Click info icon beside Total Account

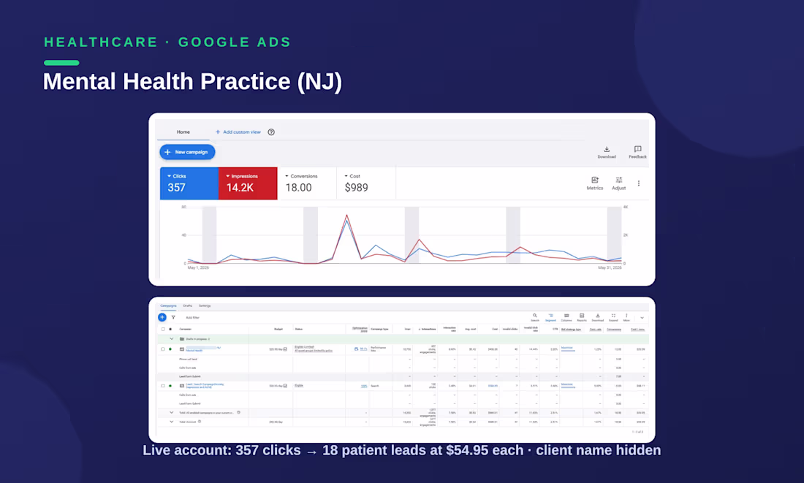pyautogui.click(x=200, y=422)
